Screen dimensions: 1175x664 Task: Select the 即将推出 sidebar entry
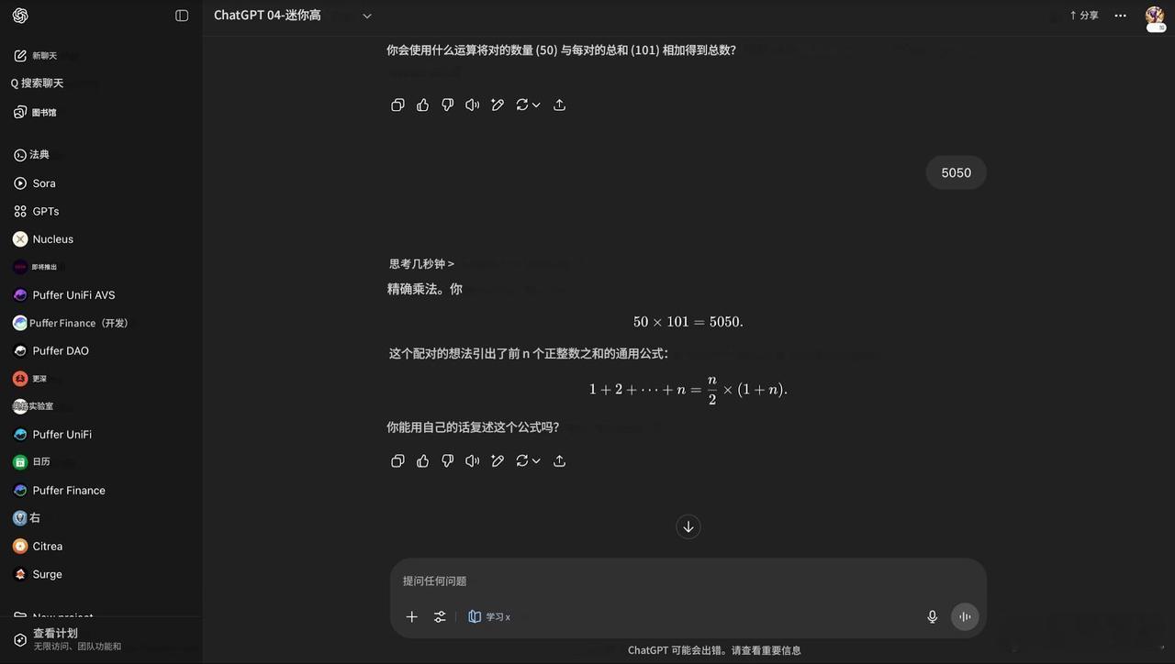(37, 267)
